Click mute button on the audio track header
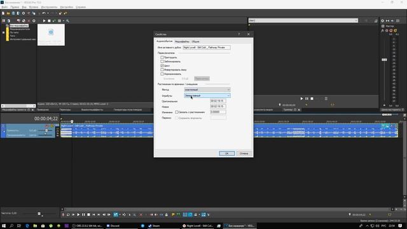This screenshot has height=229, width=407. point(46,126)
